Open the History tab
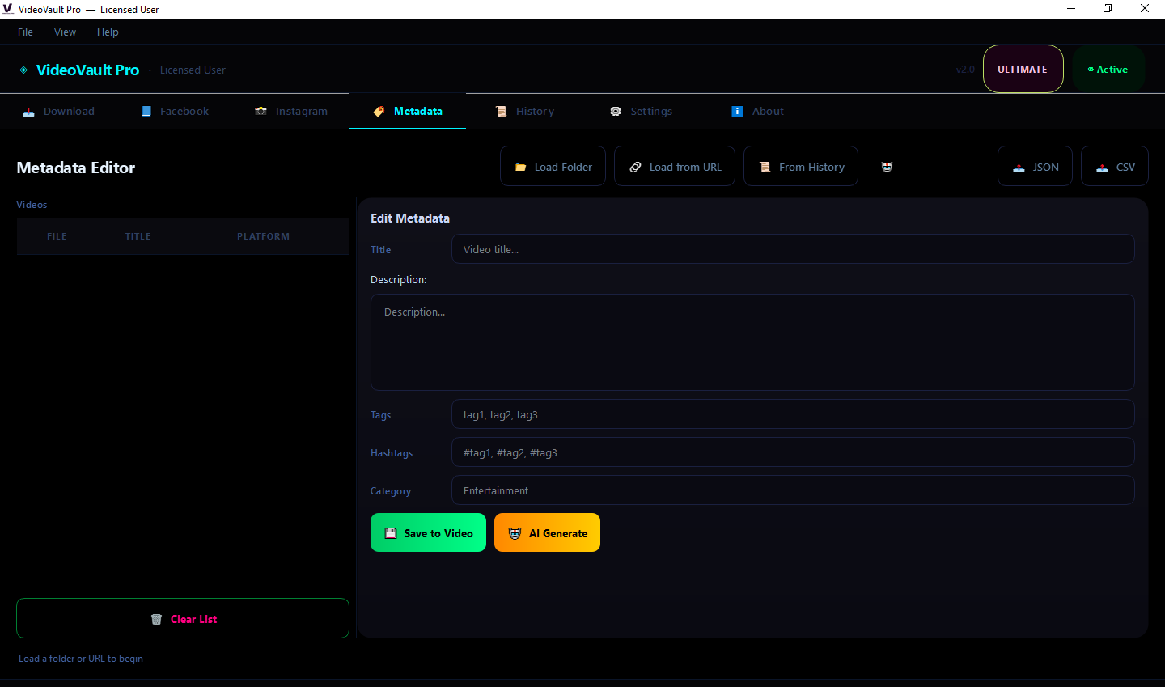 (525, 112)
